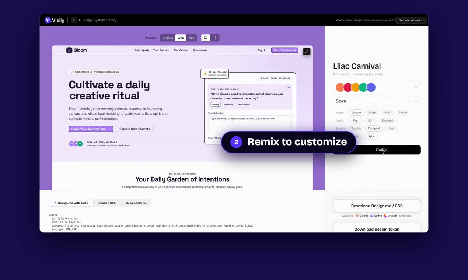
Task: Click 'Your Daily Garden of Intentions' heading
Action: (182, 179)
